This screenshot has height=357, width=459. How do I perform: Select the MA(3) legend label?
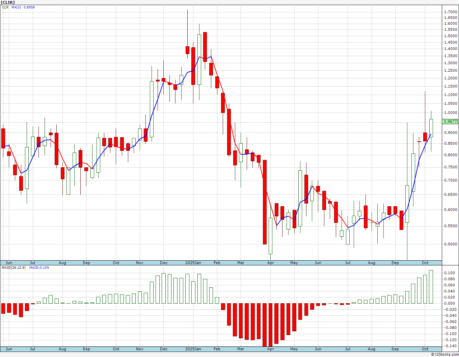16,7
